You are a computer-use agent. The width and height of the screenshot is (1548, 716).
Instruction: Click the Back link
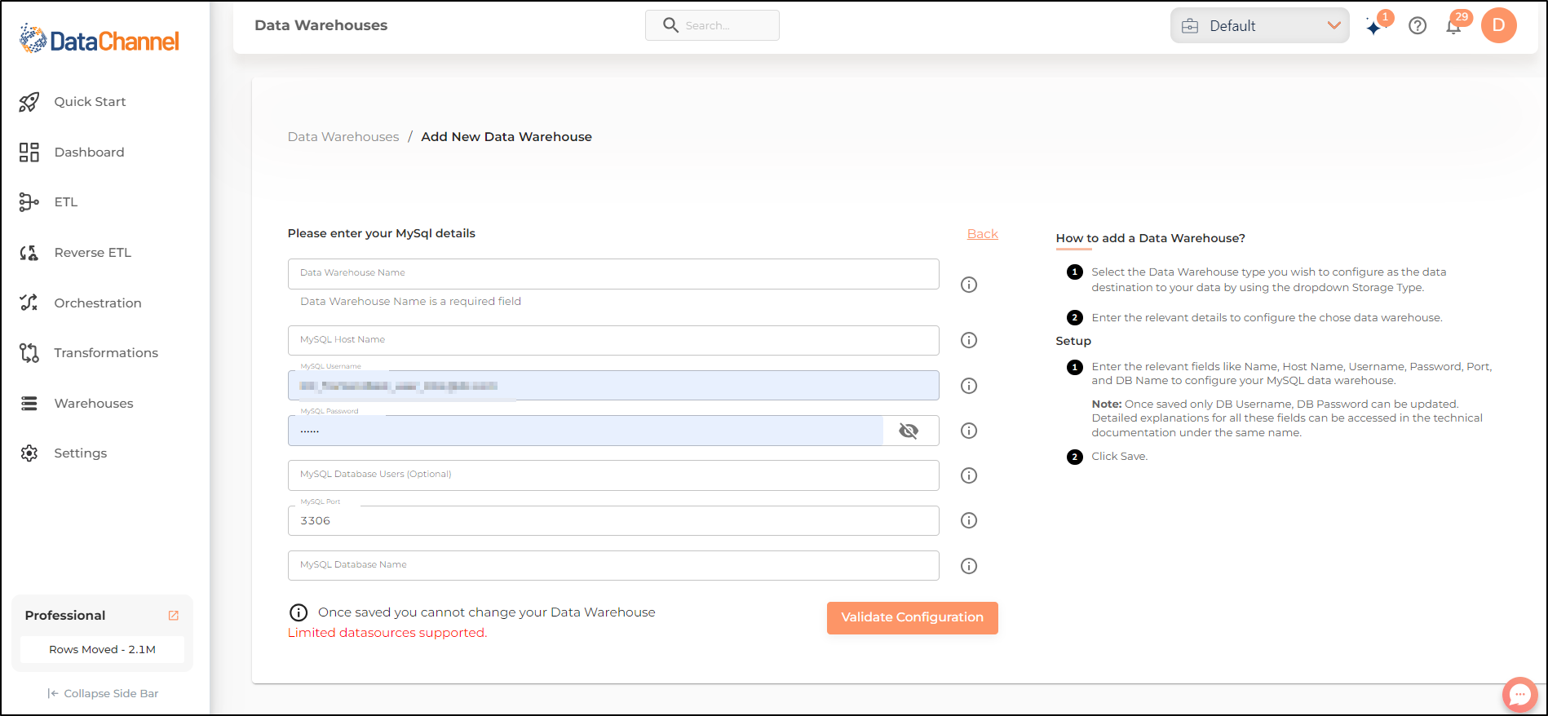pyautogui.click(x=982, y=234)
